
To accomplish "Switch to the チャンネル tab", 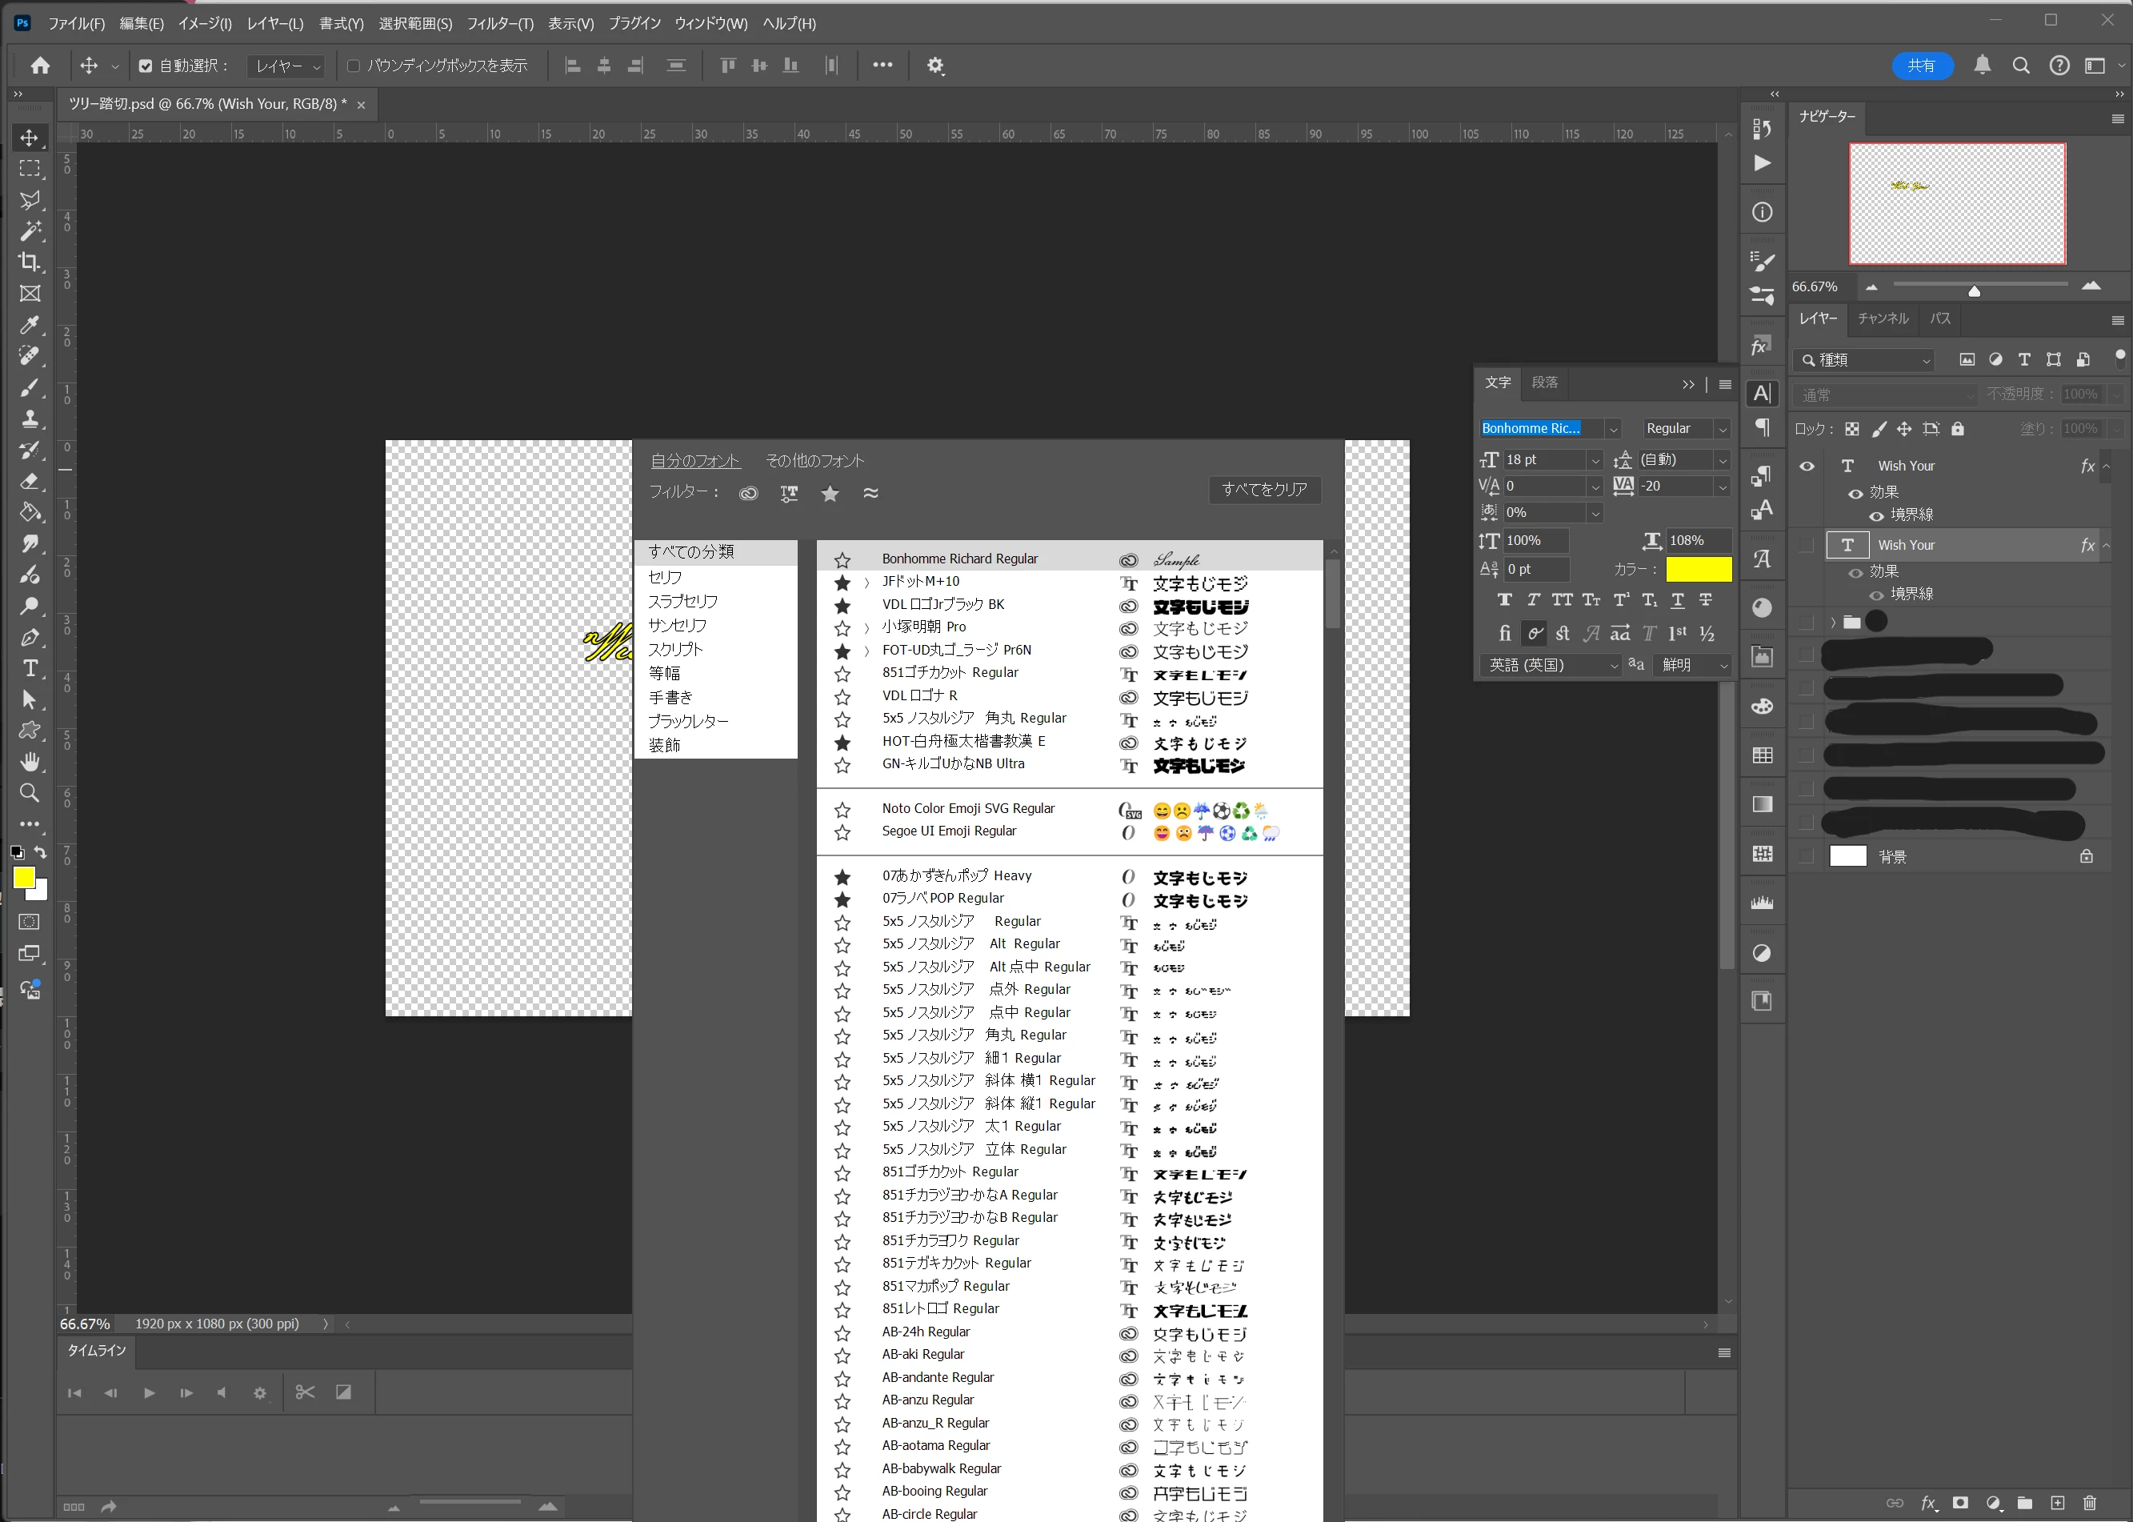I will tap(1883, 318).
